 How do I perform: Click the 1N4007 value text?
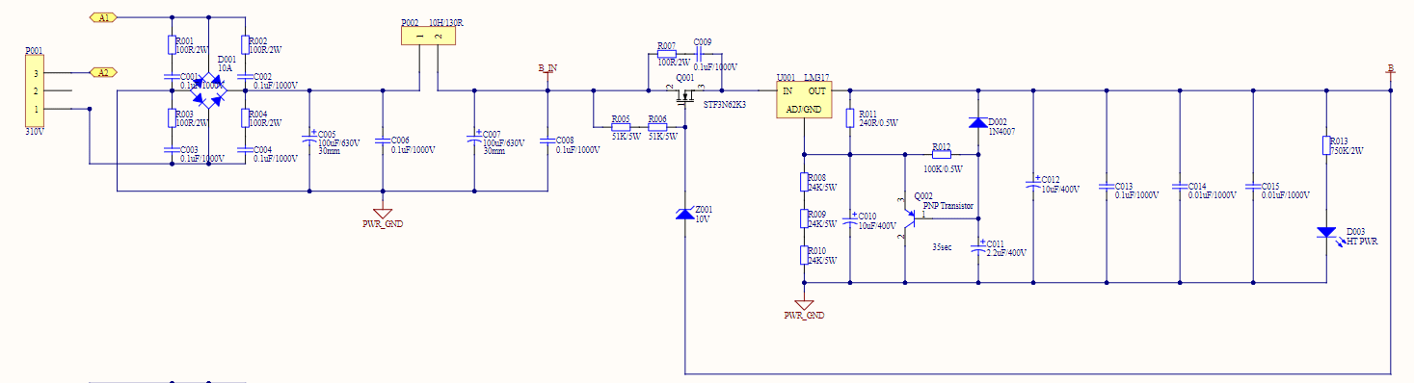pos(1002,130)
